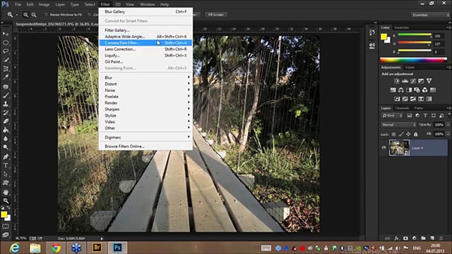The image size is (452, 254).
Task: Add a Color Balance adjustment
Action: pos(401,90)
